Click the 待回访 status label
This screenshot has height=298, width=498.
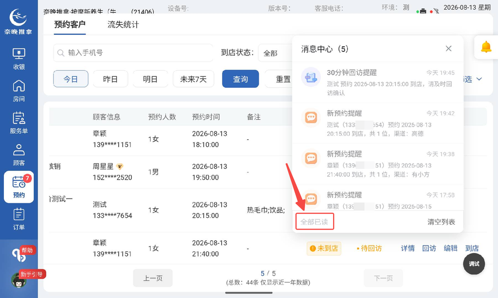point(369,248)
